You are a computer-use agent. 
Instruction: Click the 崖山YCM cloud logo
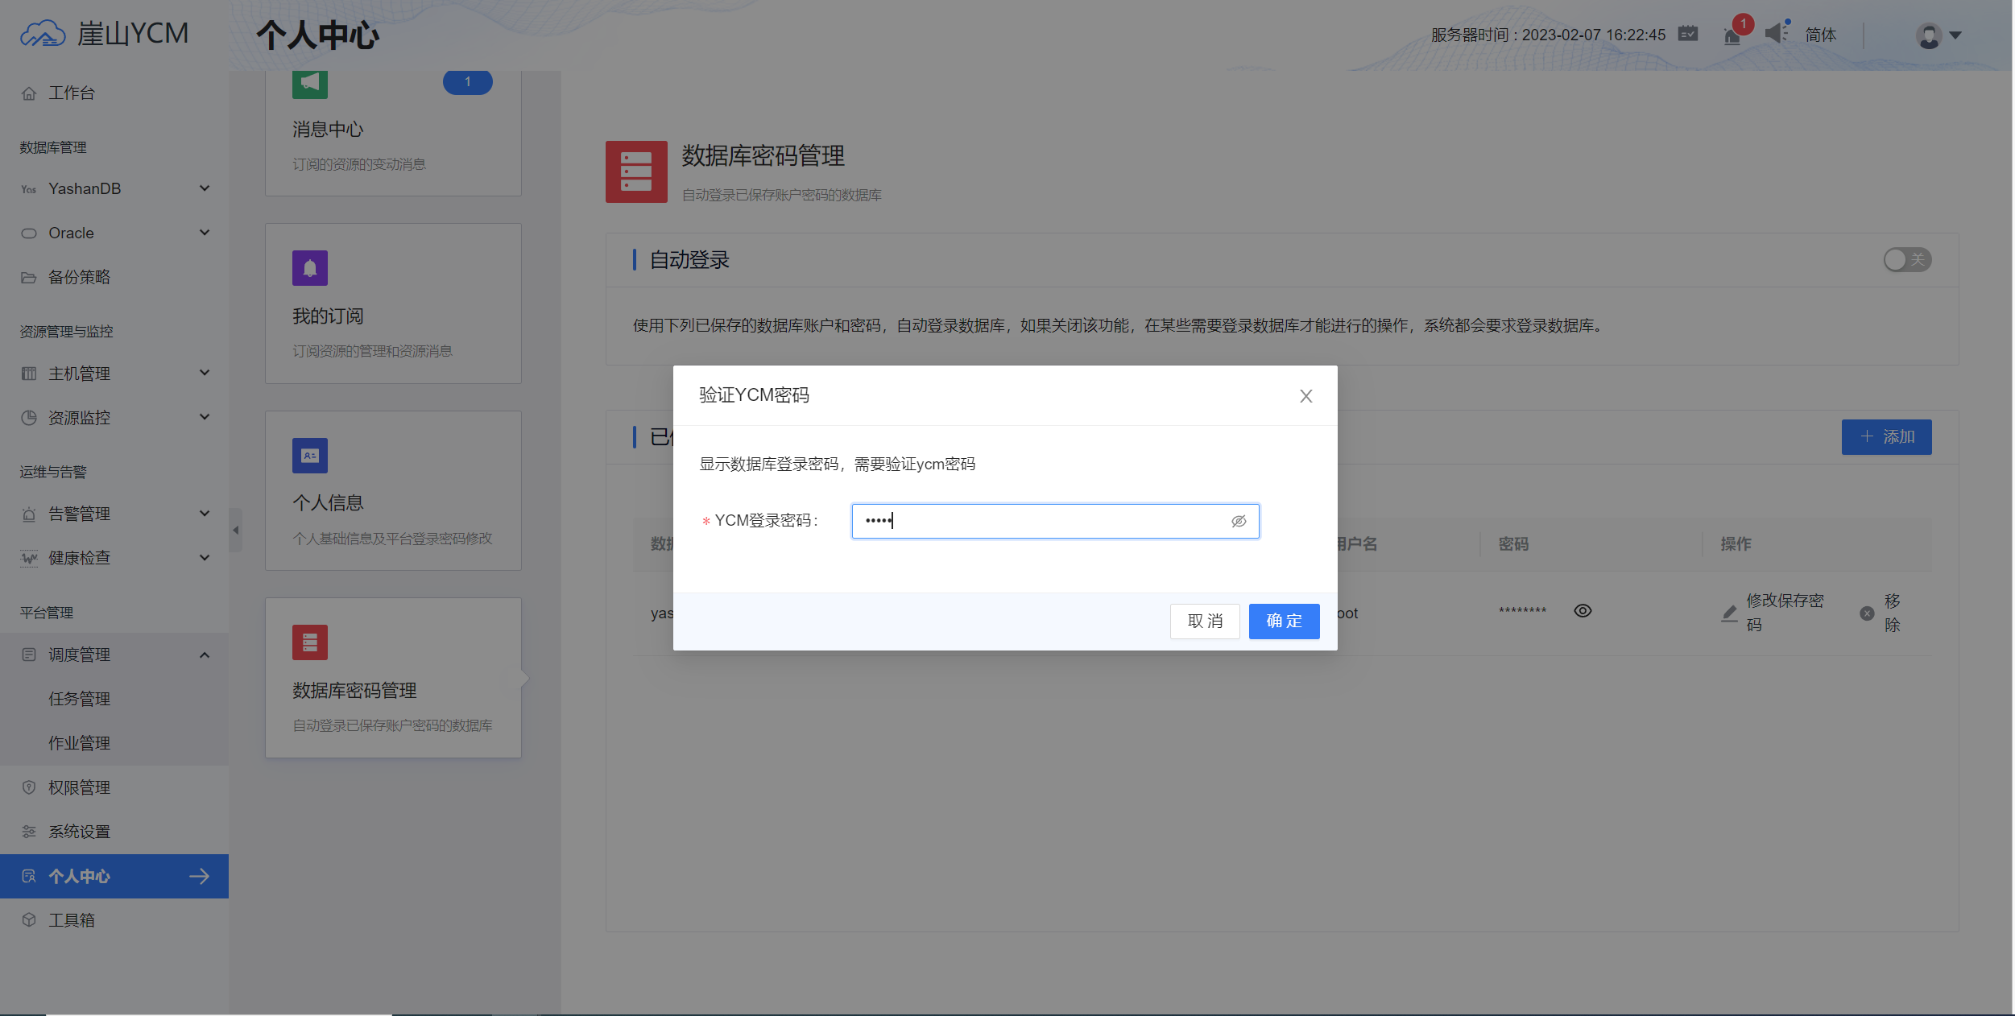(x=42, y=32)
